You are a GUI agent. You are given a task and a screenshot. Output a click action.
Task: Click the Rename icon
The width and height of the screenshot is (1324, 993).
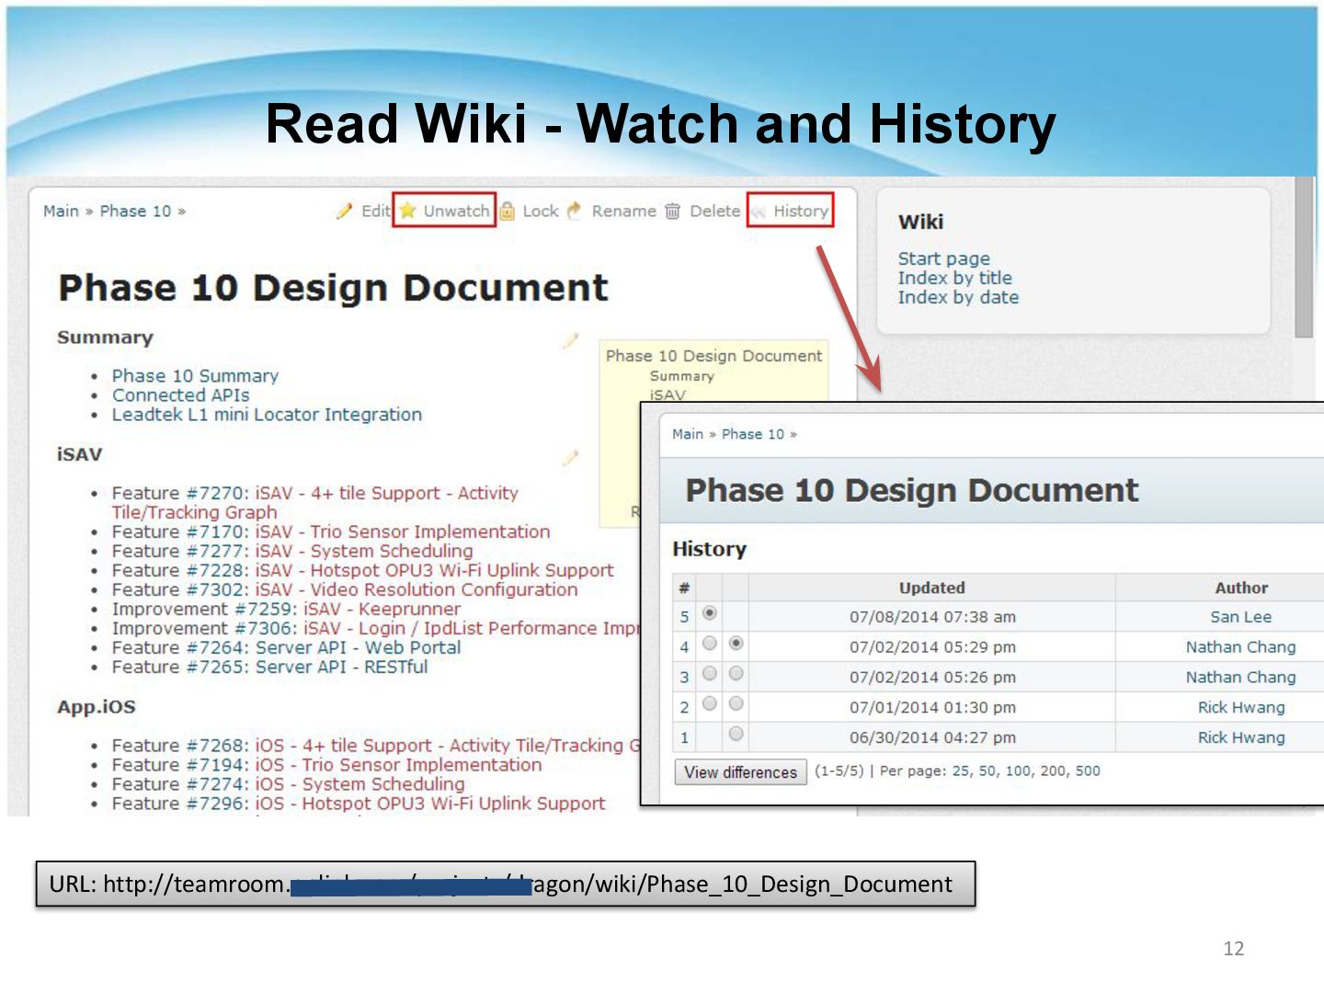pos(575,211)
